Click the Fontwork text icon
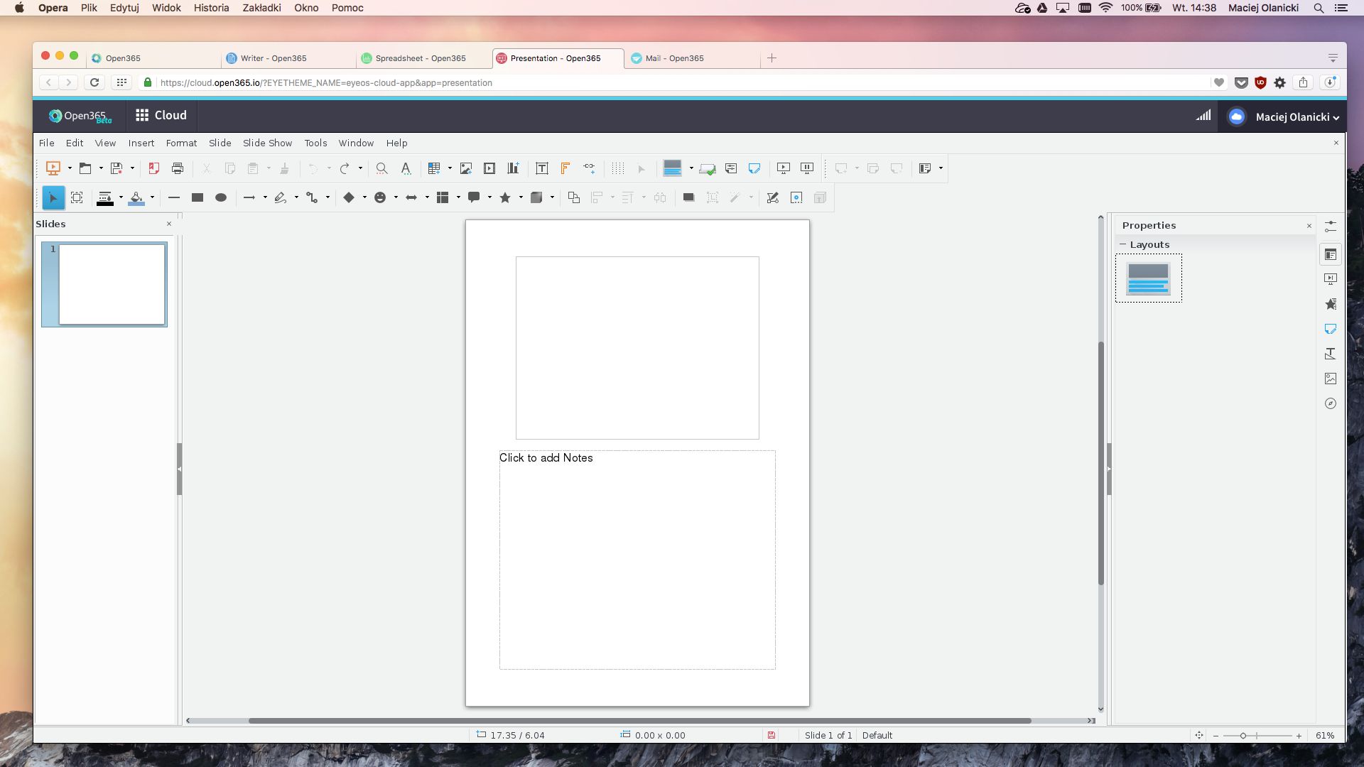 coord(565,168)
